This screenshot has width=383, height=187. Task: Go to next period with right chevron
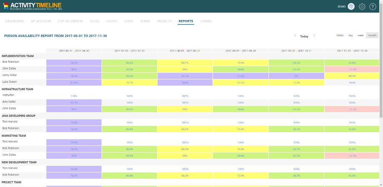[314, 36]
